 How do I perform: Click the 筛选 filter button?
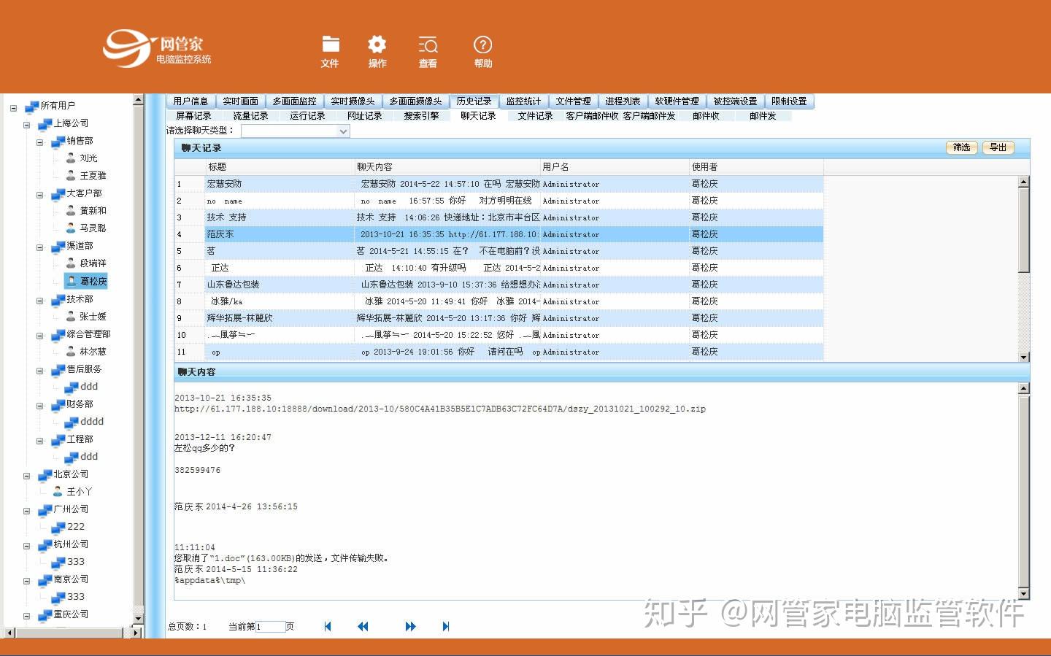pos(962,147)
